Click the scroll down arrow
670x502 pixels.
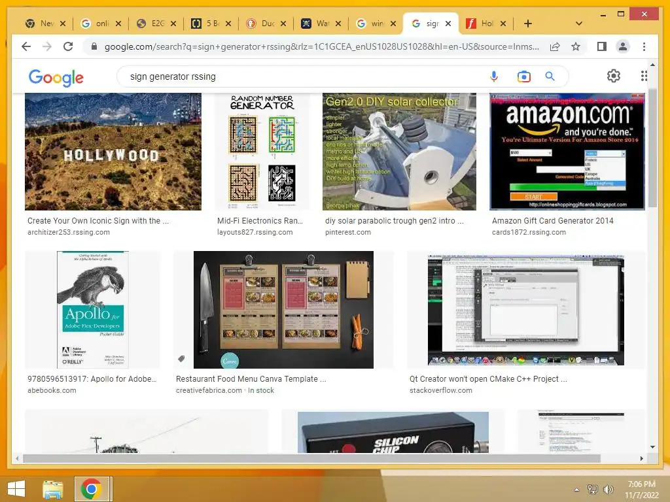tap(652, 447)
